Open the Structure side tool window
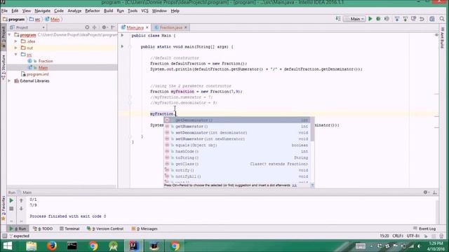Image resolution: width=449 pixels, height=252 pixels. point(4,67)
